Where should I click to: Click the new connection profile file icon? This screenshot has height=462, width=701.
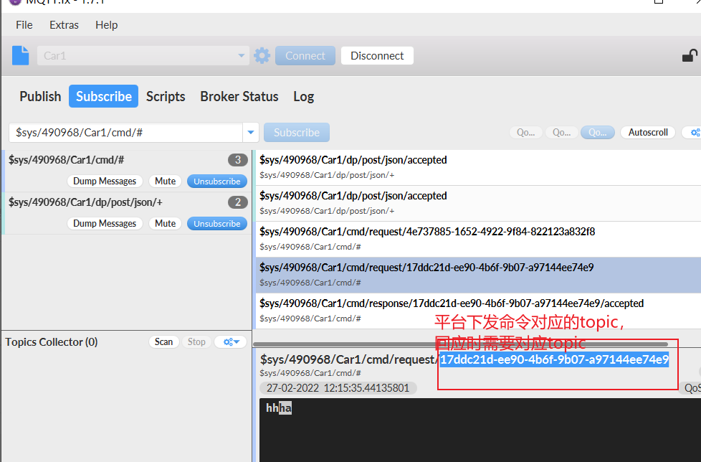pyautogui.click(x=20, y=55)
